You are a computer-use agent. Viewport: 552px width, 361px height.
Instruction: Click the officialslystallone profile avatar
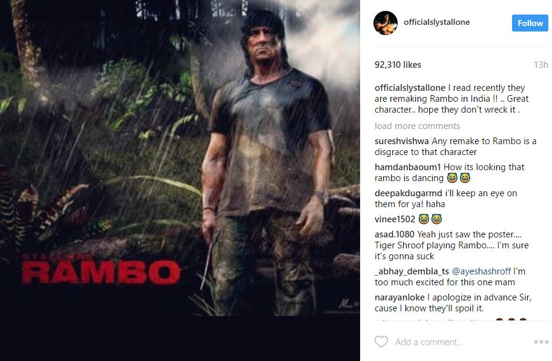pos(386,23)
